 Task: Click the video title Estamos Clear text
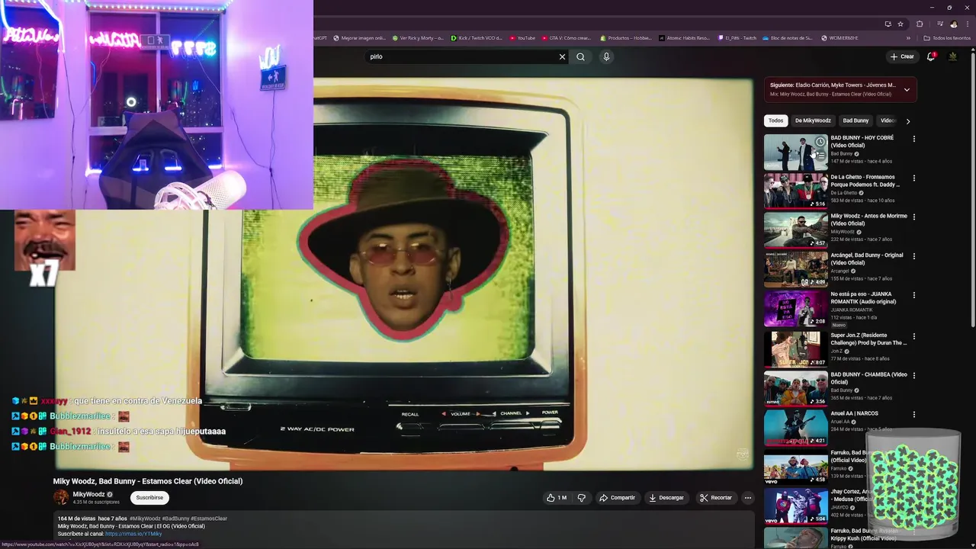tap(148, 481)
